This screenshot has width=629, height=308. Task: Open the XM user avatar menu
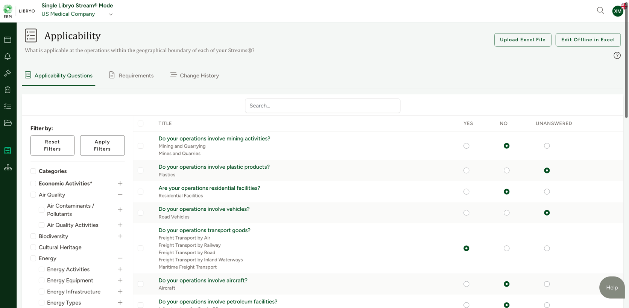click(x=618, y=11)
